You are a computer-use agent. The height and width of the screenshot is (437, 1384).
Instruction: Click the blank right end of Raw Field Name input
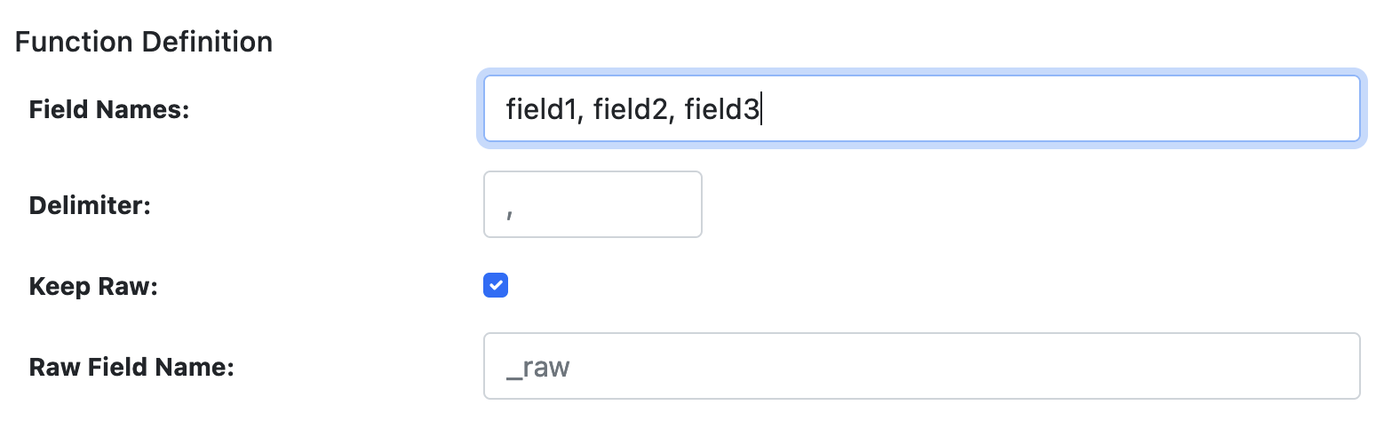point(1244,366)
